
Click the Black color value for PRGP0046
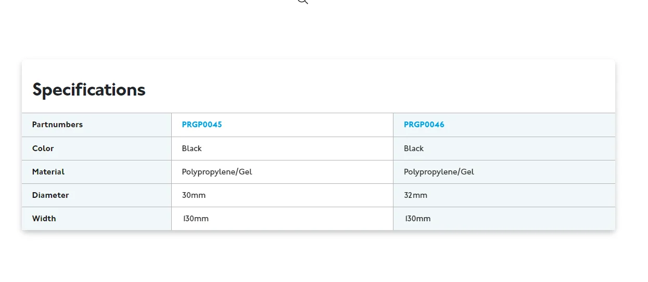tap(414, 149)
